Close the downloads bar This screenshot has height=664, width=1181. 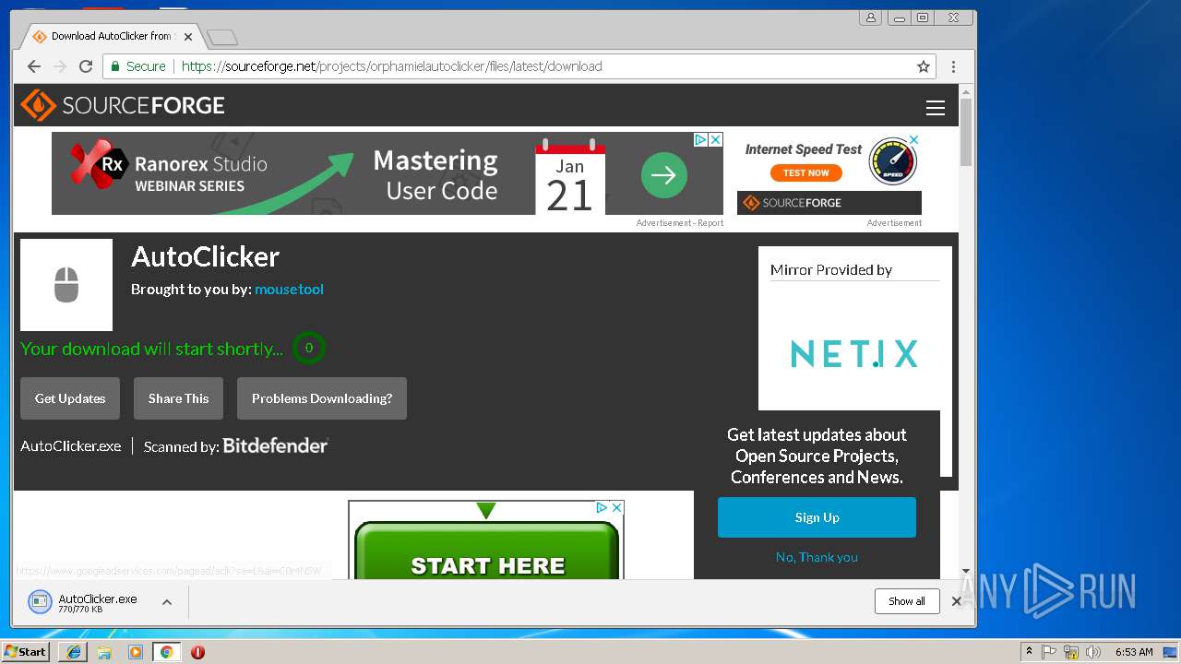coord(957,601)
